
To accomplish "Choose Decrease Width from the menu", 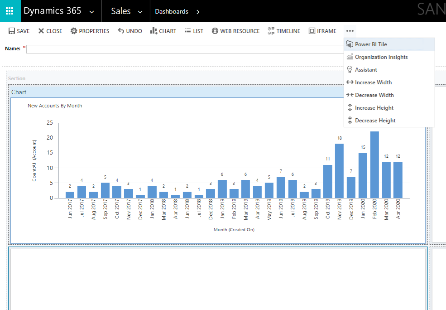I will (389, 95).
